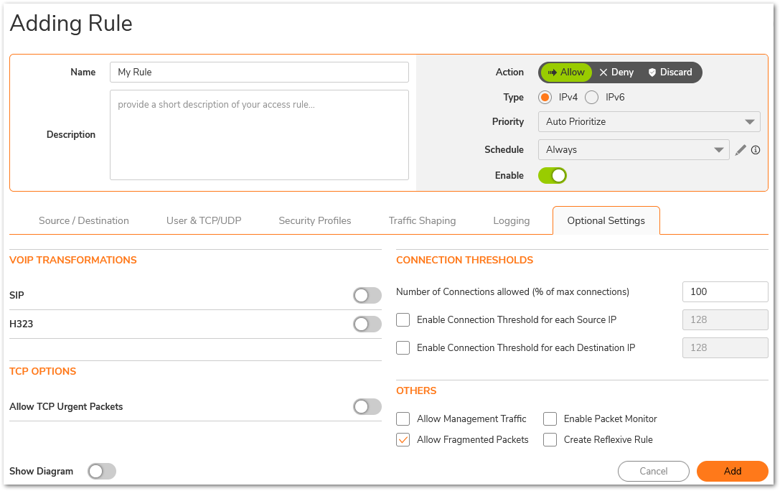Choose the IPv6 radio button
This screenshot has height=491, width=780.
[591, 97]
